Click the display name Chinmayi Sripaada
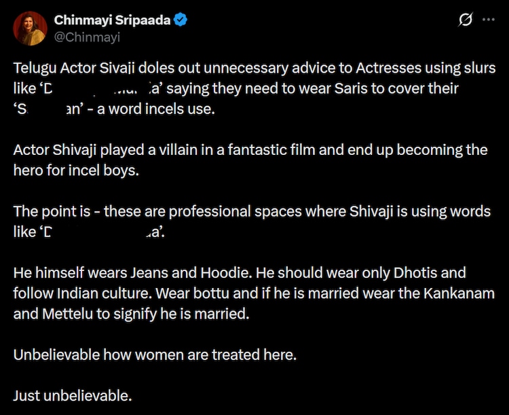Screen dimensions: 509x415 112,21
